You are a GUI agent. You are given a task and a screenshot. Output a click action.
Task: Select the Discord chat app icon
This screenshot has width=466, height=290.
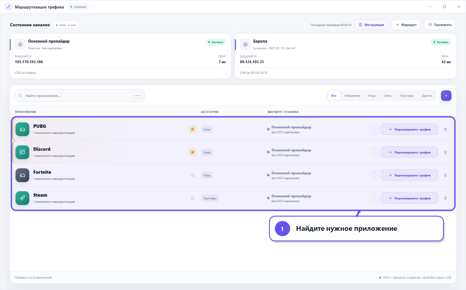tap(22, 152)
